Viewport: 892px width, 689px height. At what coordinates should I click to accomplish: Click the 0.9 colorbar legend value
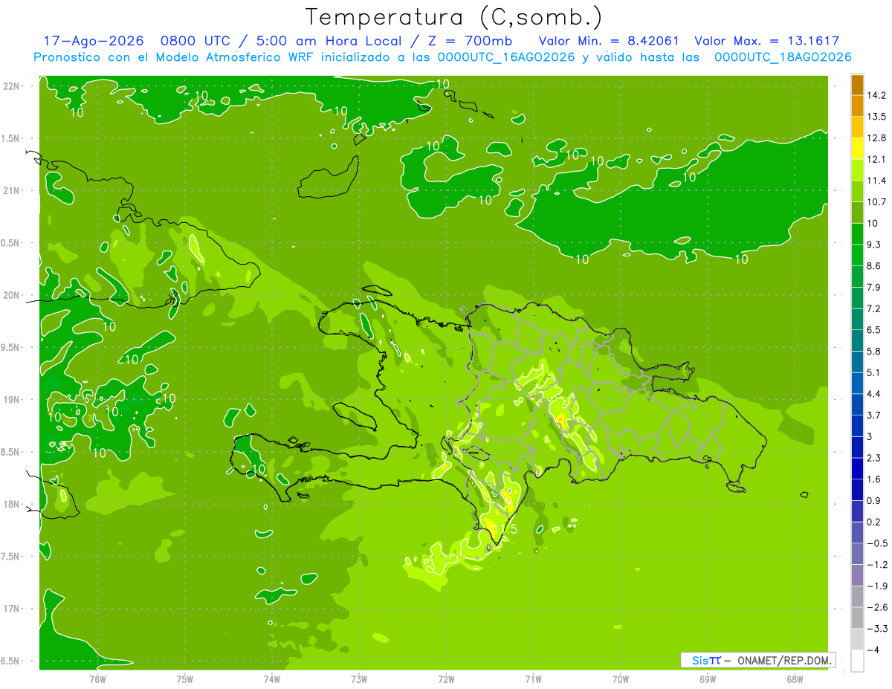coord(874,500)
